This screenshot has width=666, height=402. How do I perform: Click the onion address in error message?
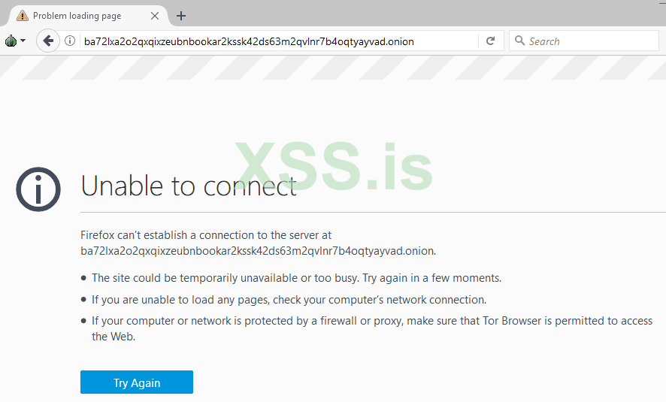258,251
